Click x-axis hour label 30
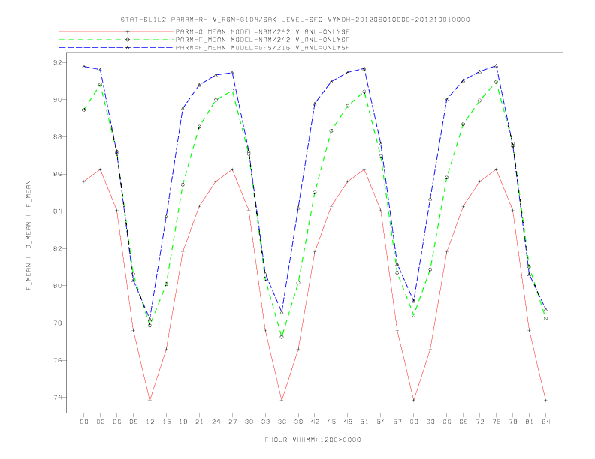The width and height of the screenshot is (595, 459). pyautogui.click(x=249, y=421)
